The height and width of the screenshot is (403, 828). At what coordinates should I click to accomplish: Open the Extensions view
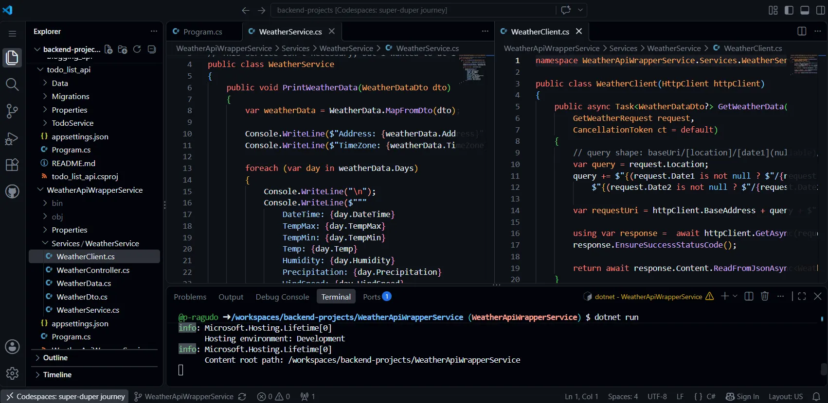click(12, 165)
